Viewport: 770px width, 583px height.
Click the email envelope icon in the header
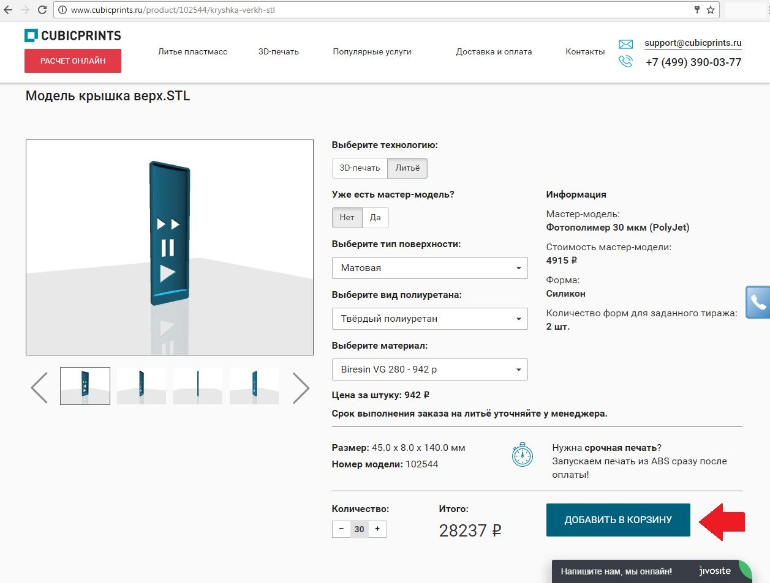click(x=625, y=44)
